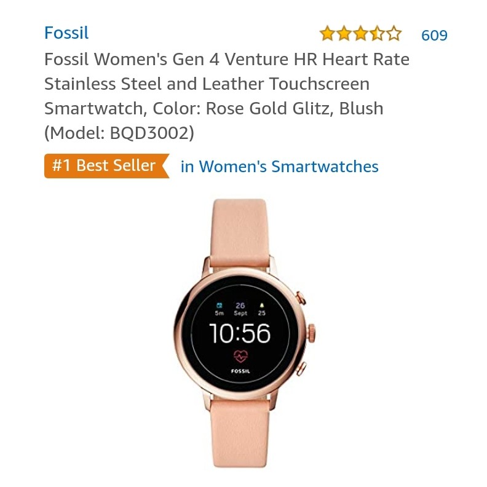Open the Fossil Women's Gen 4 product title
487x487 pixels.
(227, 96)
